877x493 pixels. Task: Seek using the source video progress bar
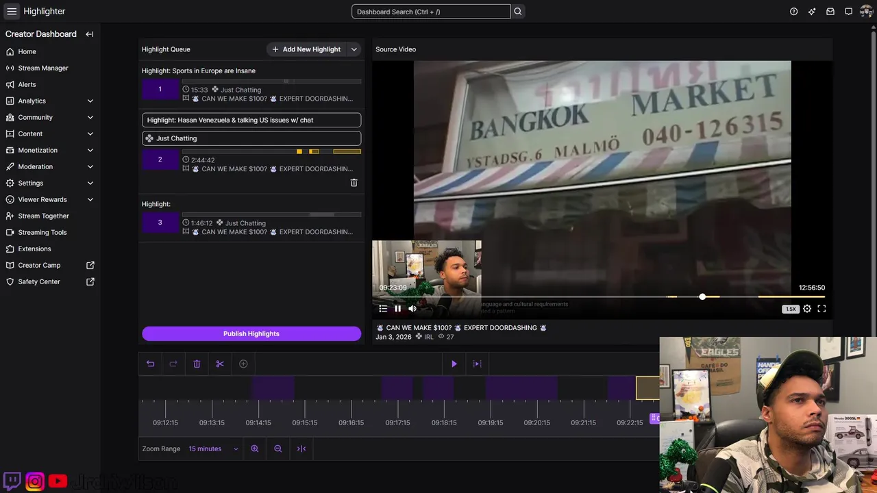602,296
